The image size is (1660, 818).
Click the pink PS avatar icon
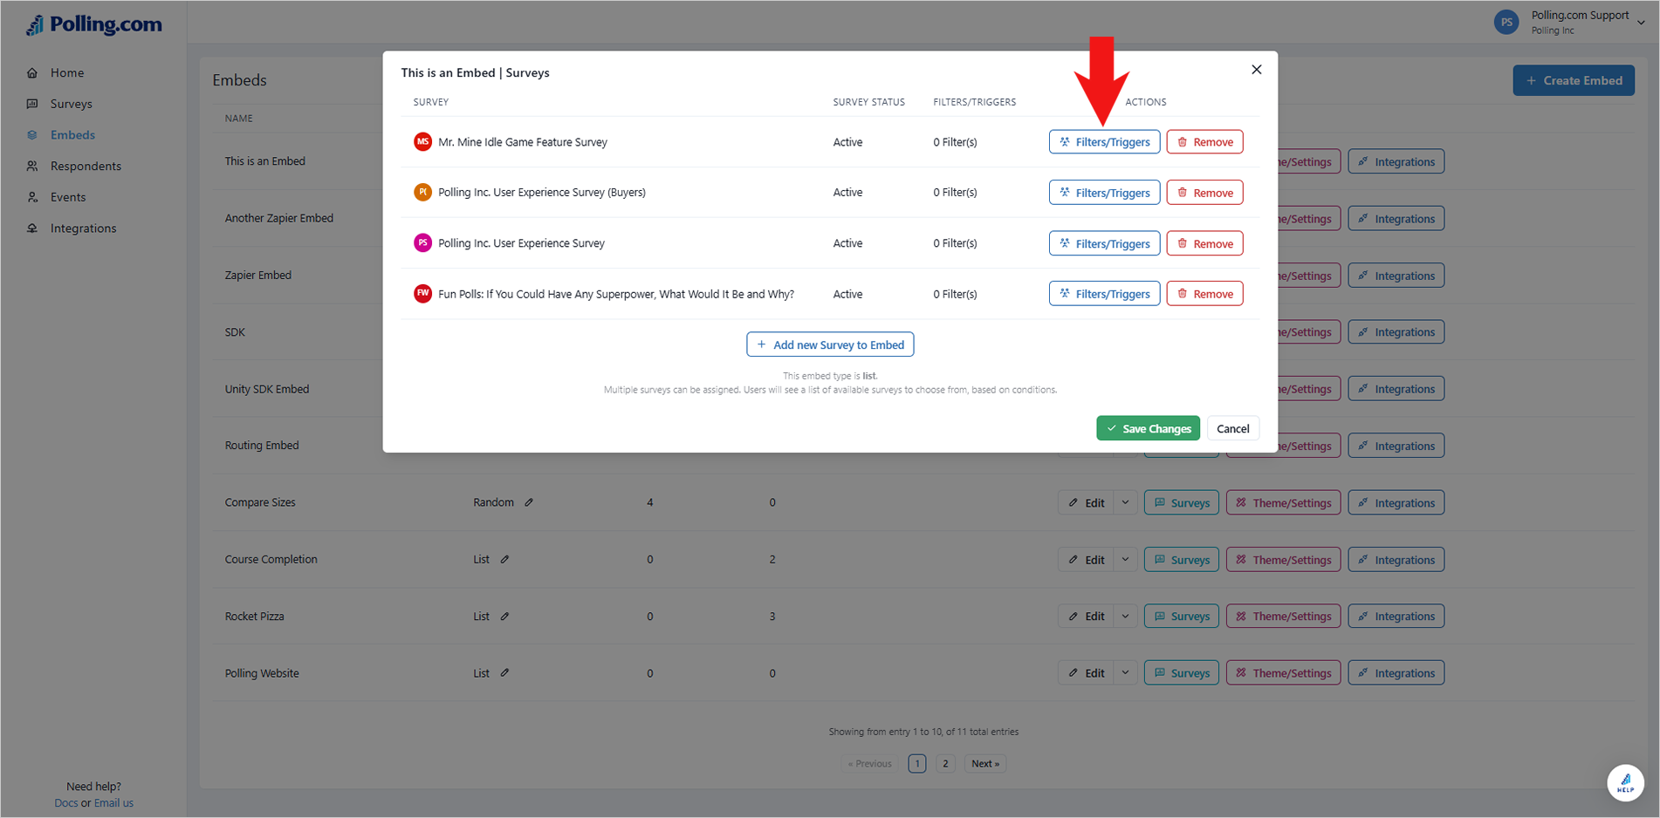(x=422, y=242)
